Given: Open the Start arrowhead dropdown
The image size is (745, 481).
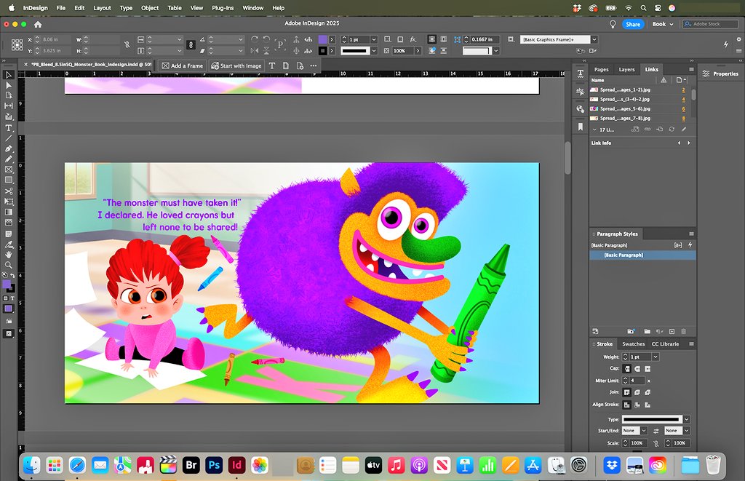Looking at the screenshot, I should [643, 431].
